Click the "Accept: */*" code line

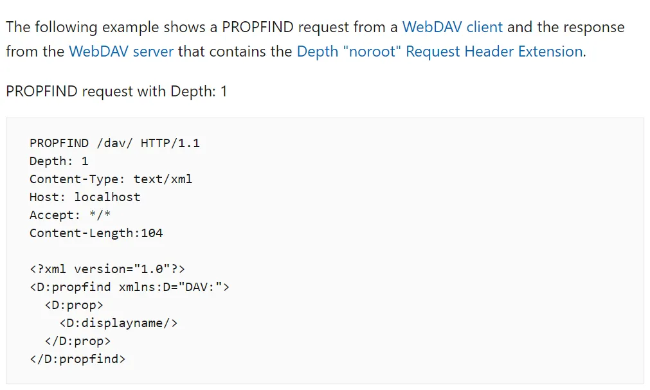[70, 215]
